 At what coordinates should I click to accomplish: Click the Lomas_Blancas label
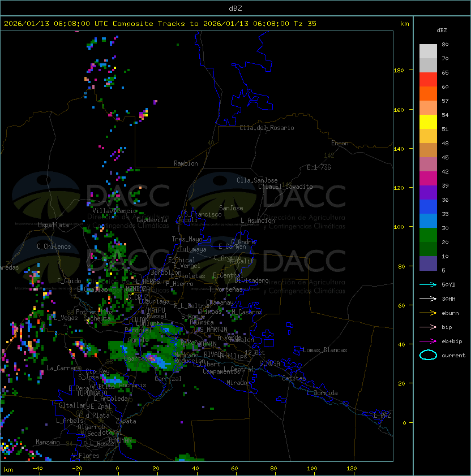pyautogui.click(x=325, y=350)
